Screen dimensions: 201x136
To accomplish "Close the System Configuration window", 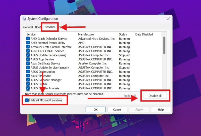I will pyautogui.click(x=168, y=19).
